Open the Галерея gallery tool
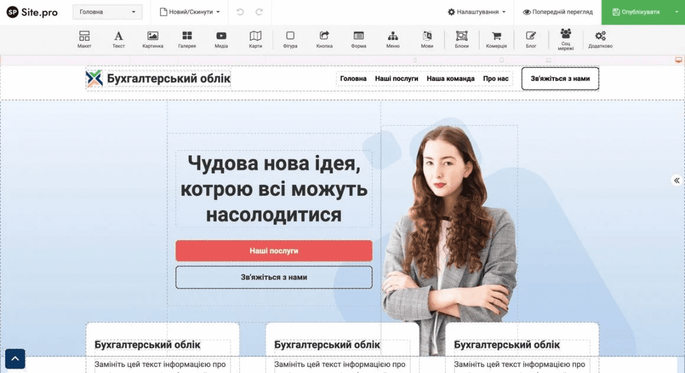This screenshot has height=373, width=685. tap(187, 39)
